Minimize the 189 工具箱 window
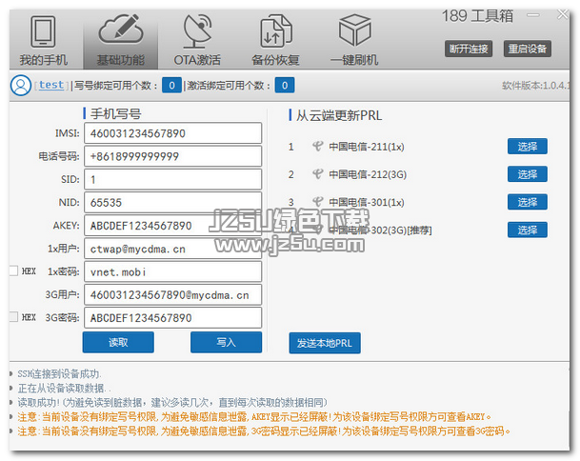Image resolution: width=580 pixels, height=461 pixels. point(533,15)
